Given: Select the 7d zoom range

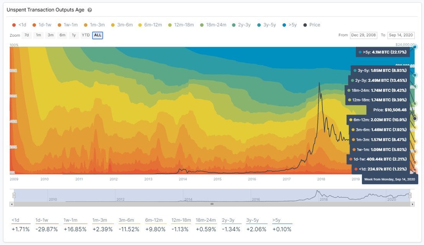Looking at the screenshot, I should 26,35.
